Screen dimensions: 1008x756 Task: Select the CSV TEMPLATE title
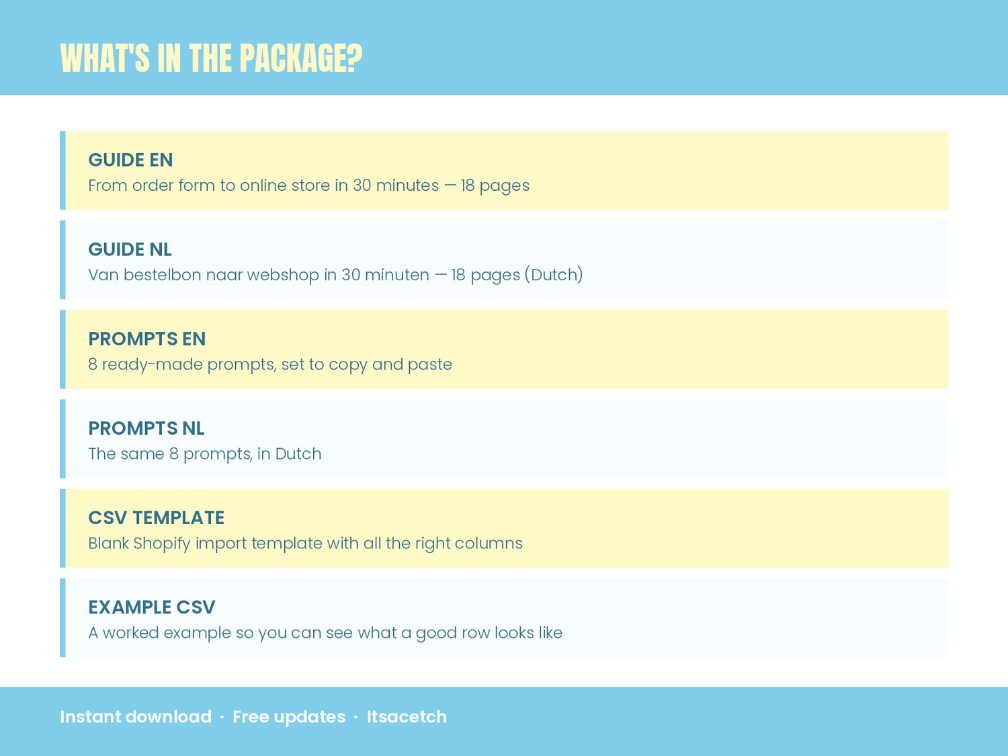(x=156, y=517)
